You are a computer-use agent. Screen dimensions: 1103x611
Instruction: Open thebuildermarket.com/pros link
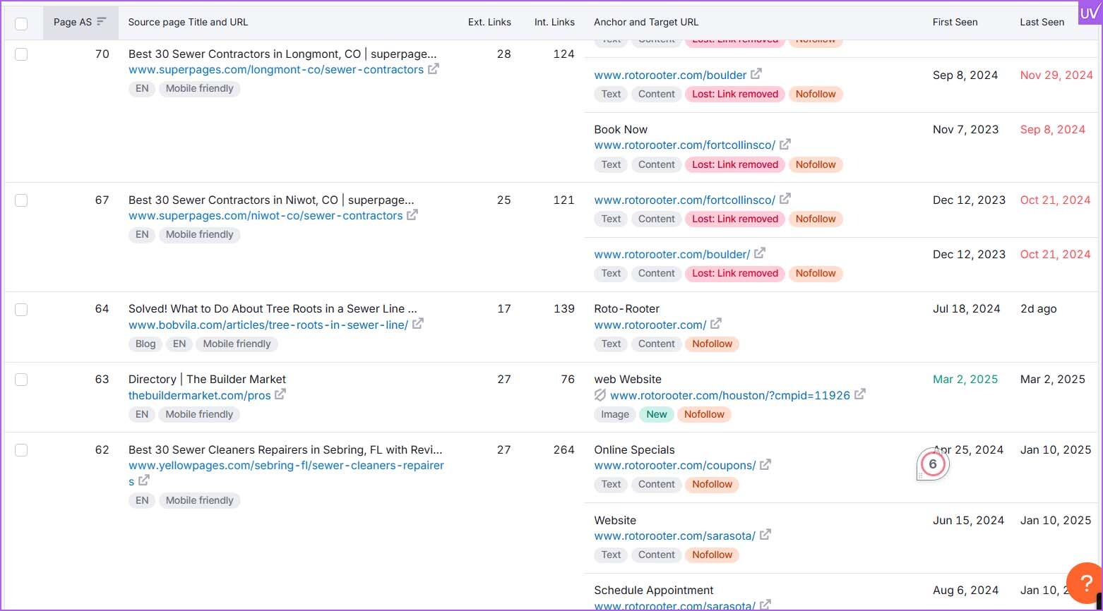pos(199,395)
